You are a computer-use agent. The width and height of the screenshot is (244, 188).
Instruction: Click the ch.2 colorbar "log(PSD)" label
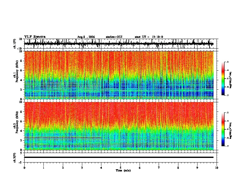[231, 131]
